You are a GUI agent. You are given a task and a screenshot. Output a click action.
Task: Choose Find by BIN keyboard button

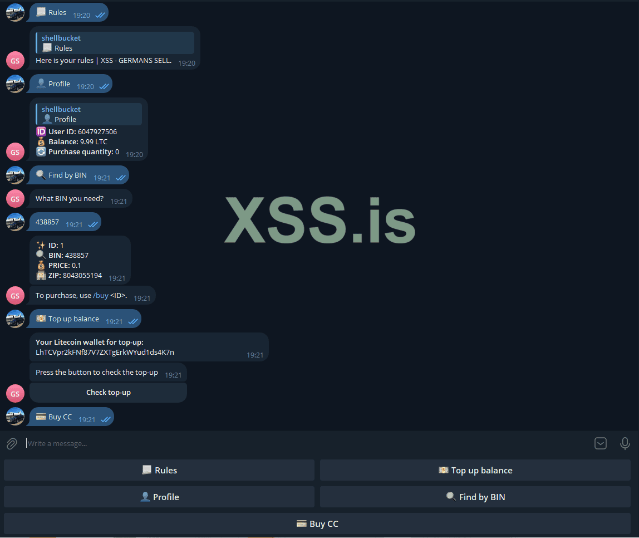click(x=475, y=497)
